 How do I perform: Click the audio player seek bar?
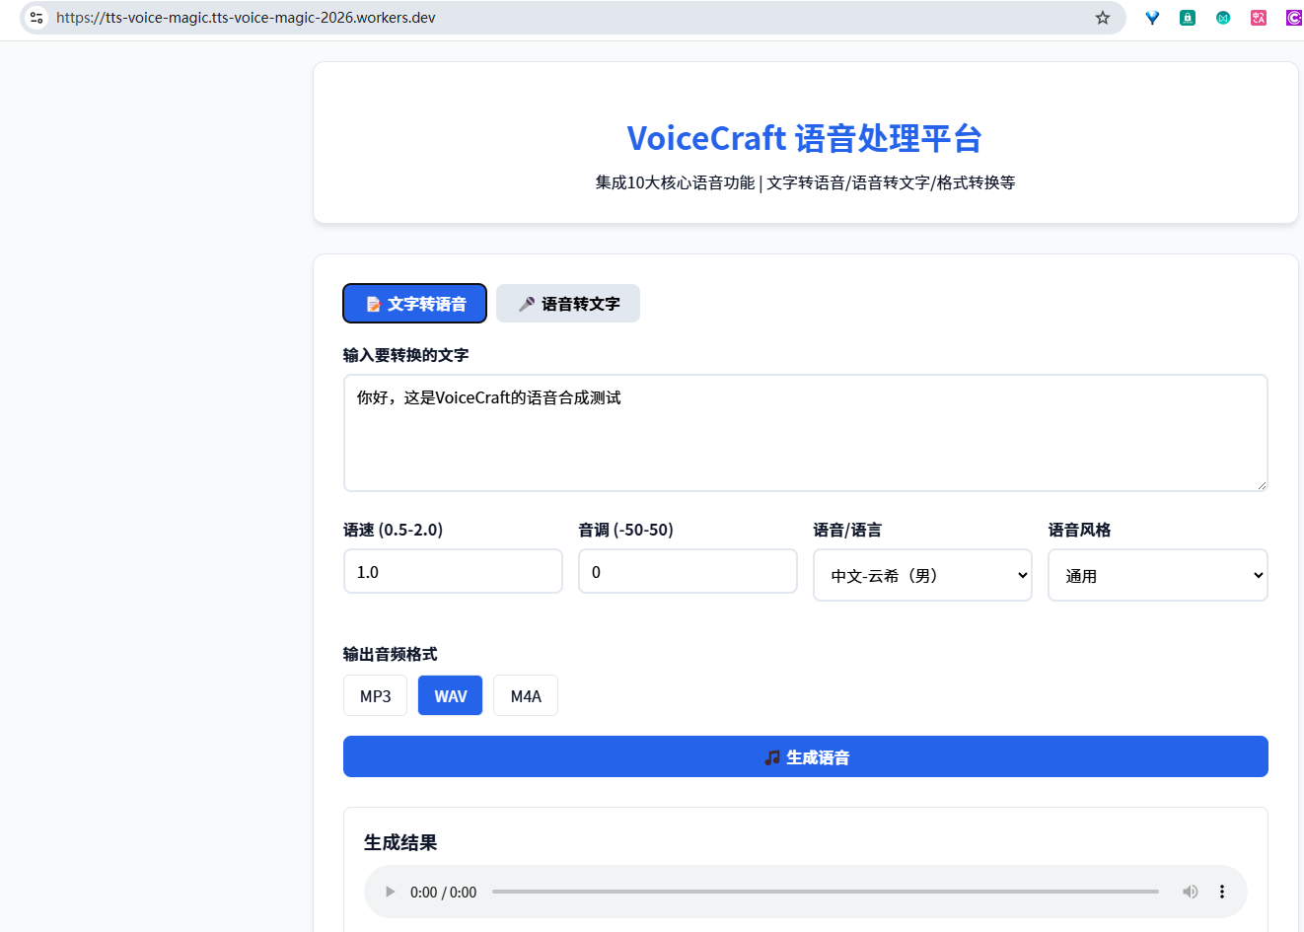[x=826, y=892]
